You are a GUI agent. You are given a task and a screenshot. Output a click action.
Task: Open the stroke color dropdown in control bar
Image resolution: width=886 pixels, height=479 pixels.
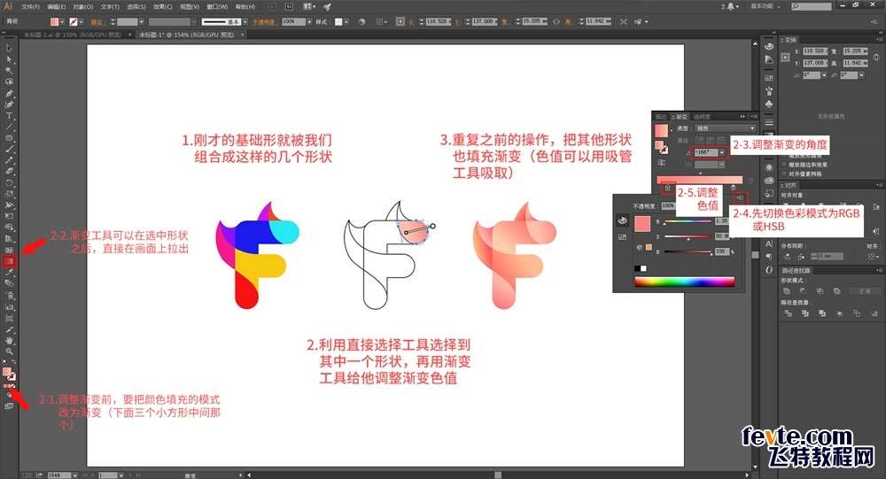[x=82, y=21]
